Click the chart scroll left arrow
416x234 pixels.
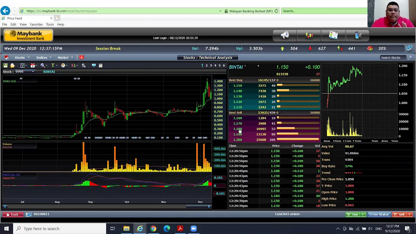[x=5, y=206]
